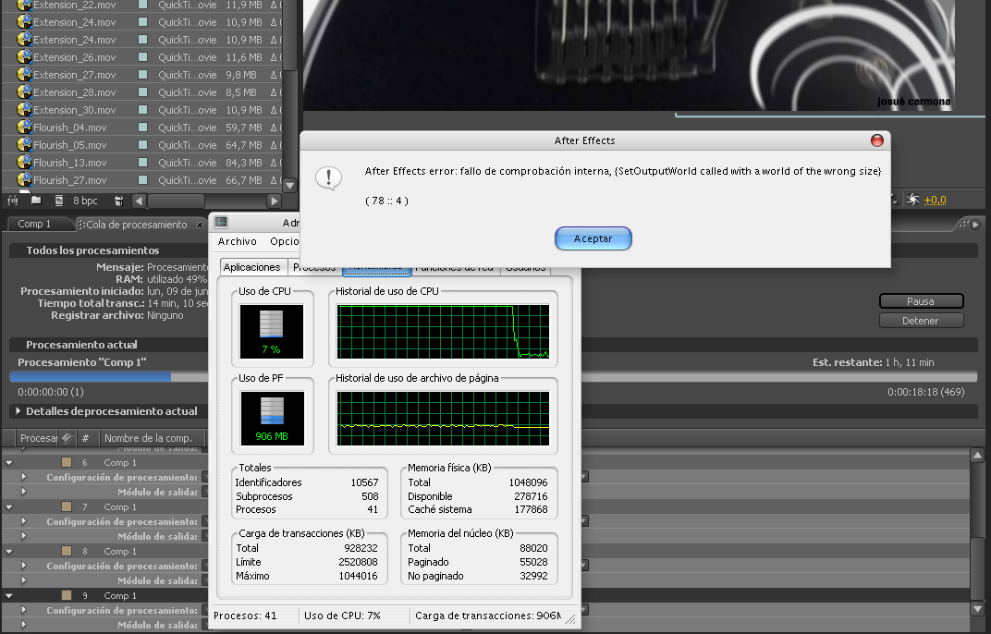The width and height of the screenshot is (991, 634).
Task: Expand Configuración de procesamiento under item 6
Action: point(23,477)
